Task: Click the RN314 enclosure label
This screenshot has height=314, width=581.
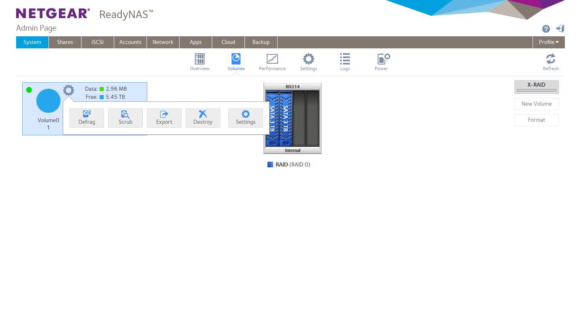Action: coord(293,87)
